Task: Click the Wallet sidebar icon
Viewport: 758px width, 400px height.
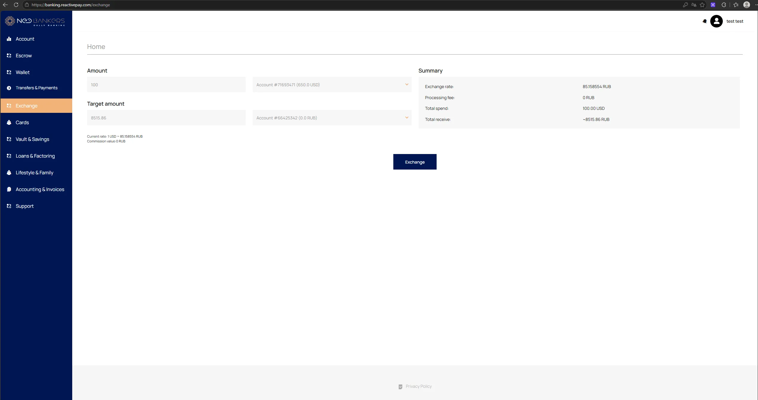Action: pyautogui.click(x=9, y=72)
